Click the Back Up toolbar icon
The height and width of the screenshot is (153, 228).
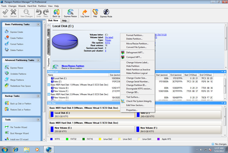(x=56, y=13)
